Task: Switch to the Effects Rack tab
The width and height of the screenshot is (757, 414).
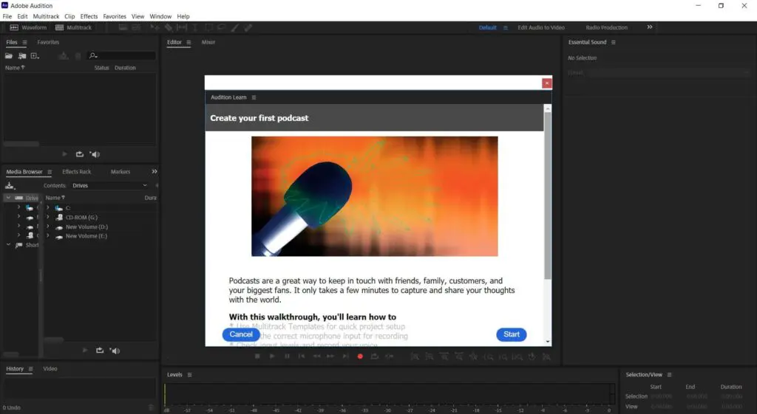Action: [x=76, y=172]
